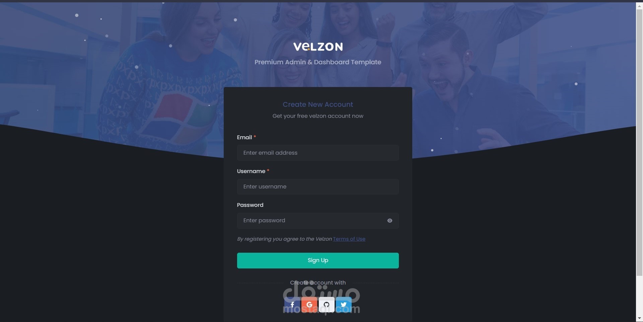Click the Create New Account heading
The height and width of the screenshot is (322, 643).
point(318,104)
